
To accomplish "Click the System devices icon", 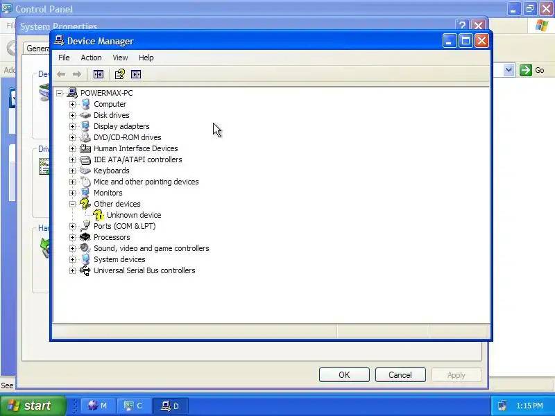I will (85, 259).
